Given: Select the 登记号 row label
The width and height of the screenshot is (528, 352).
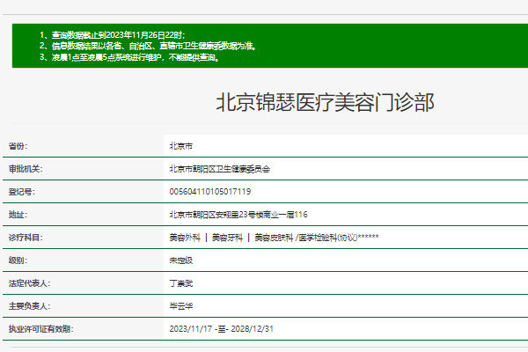Looking at the screenshot, I should point(22,192).
